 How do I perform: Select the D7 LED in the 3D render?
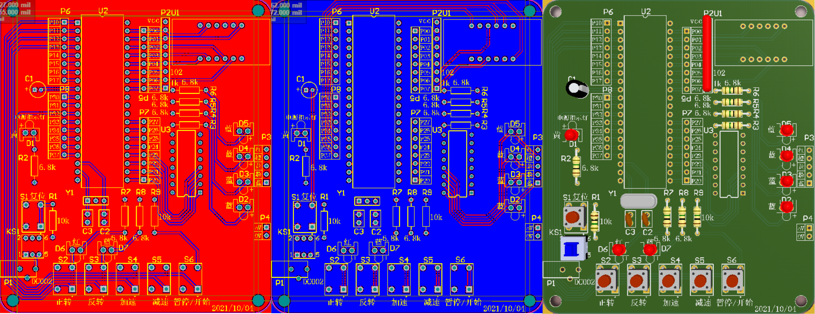click(x=650, y=249)
